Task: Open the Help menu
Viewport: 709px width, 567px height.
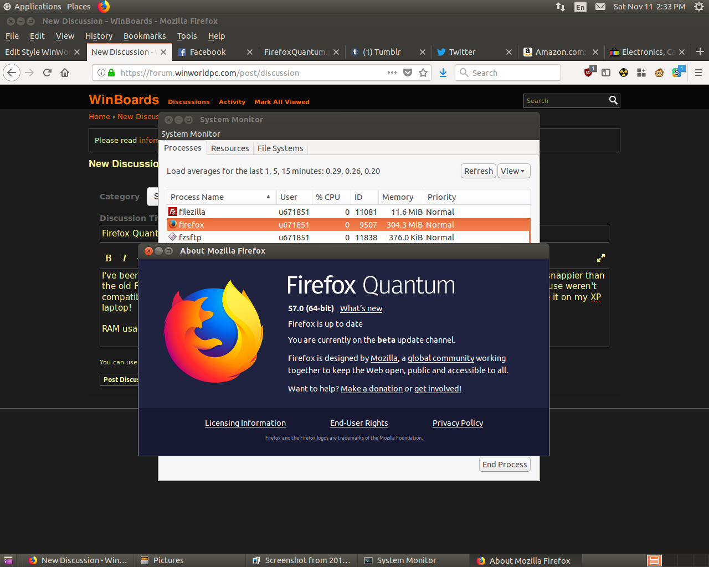Action: pyautogui.click(x=217, y=36)
